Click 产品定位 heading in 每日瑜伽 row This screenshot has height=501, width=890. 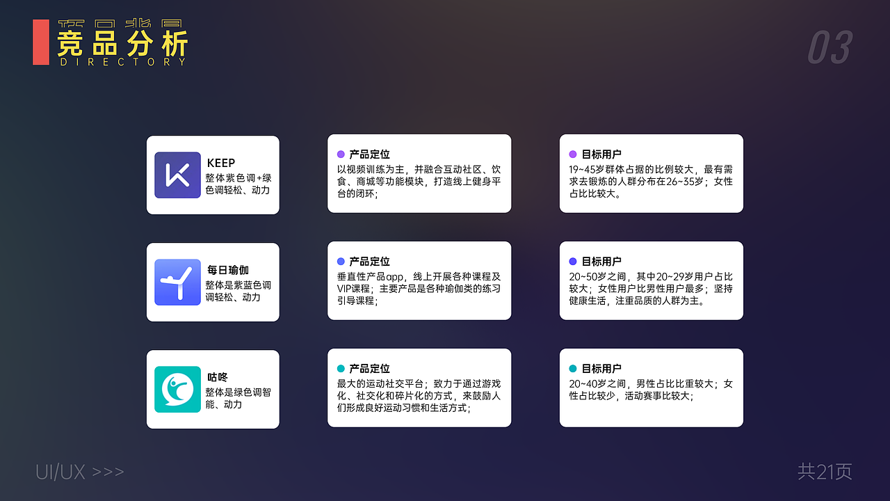[x=370, y=262]
